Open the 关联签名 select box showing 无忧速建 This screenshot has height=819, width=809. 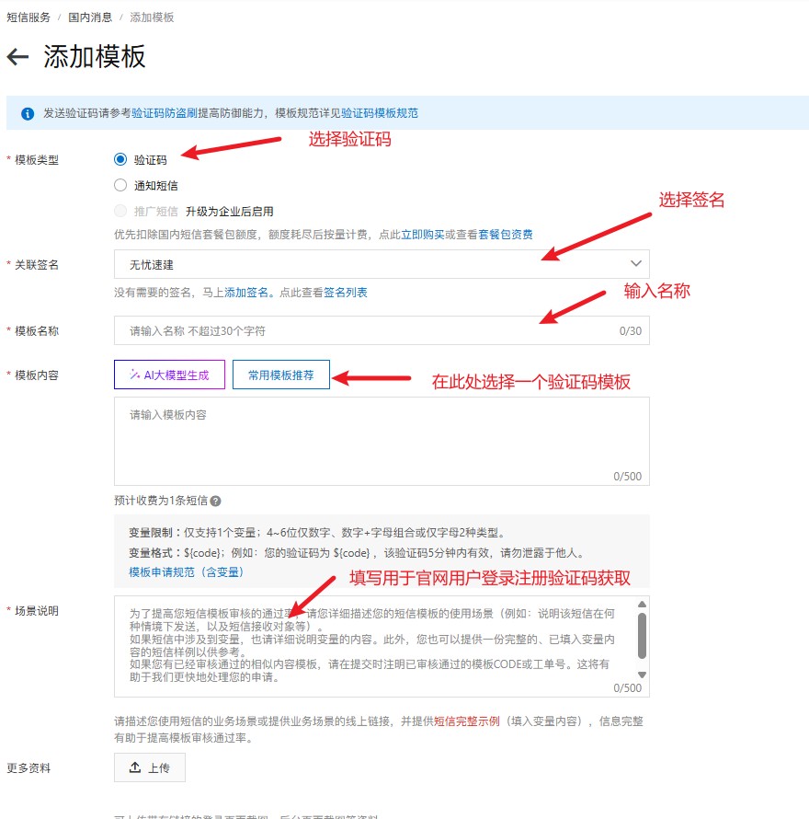pos(382,264)
